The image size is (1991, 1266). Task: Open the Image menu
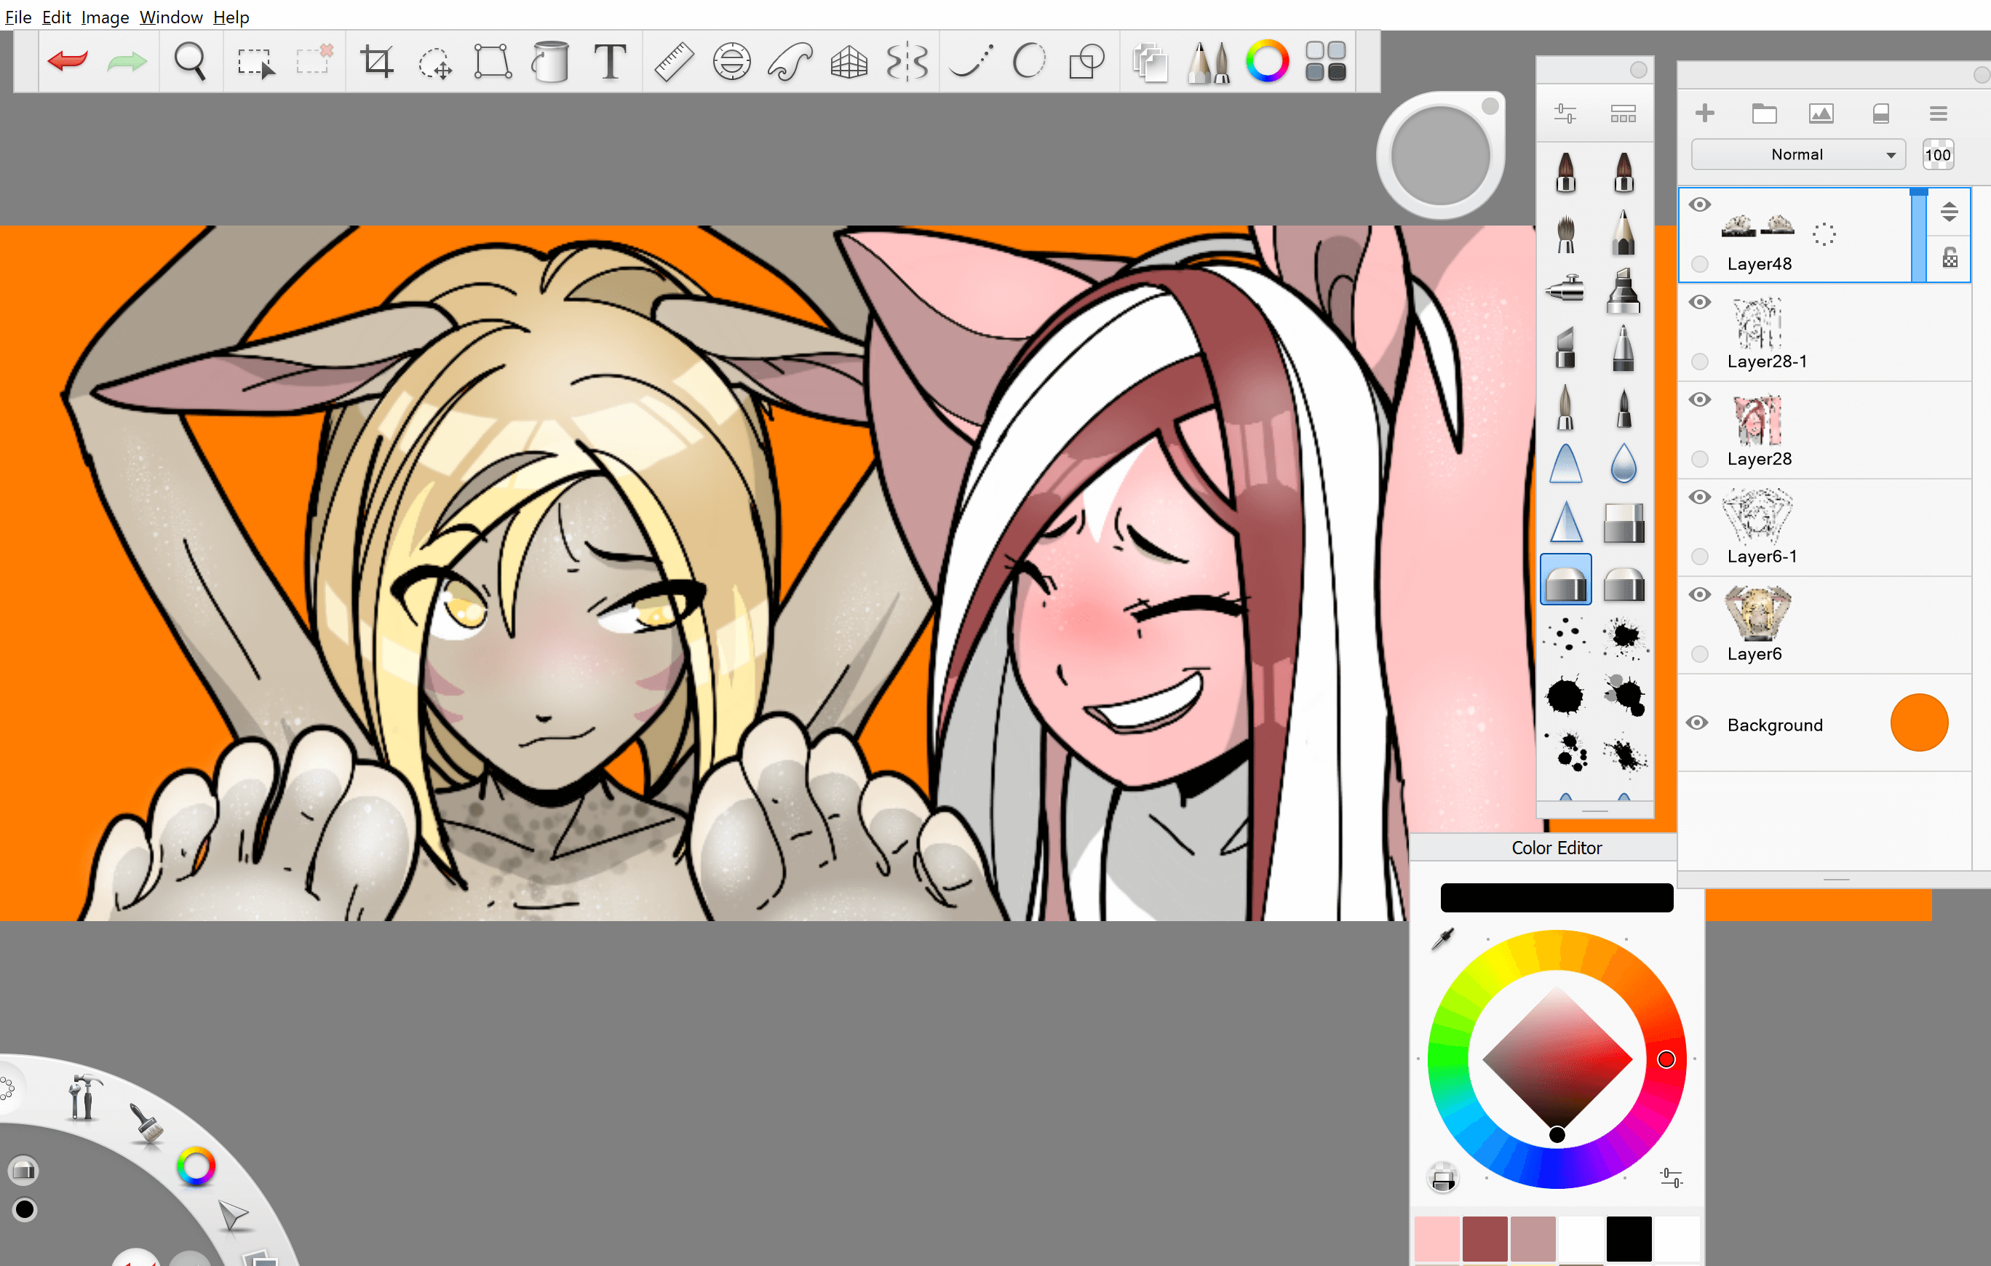click(105, 17)
